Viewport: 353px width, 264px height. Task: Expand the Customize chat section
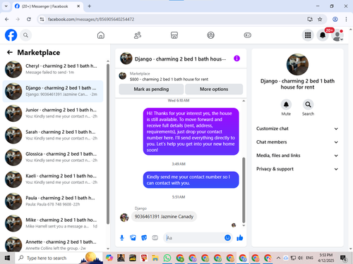click(x=297, y=129)
